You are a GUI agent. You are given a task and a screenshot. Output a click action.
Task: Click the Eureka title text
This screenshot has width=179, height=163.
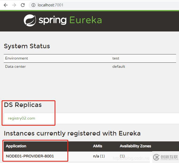click(85, 20)
